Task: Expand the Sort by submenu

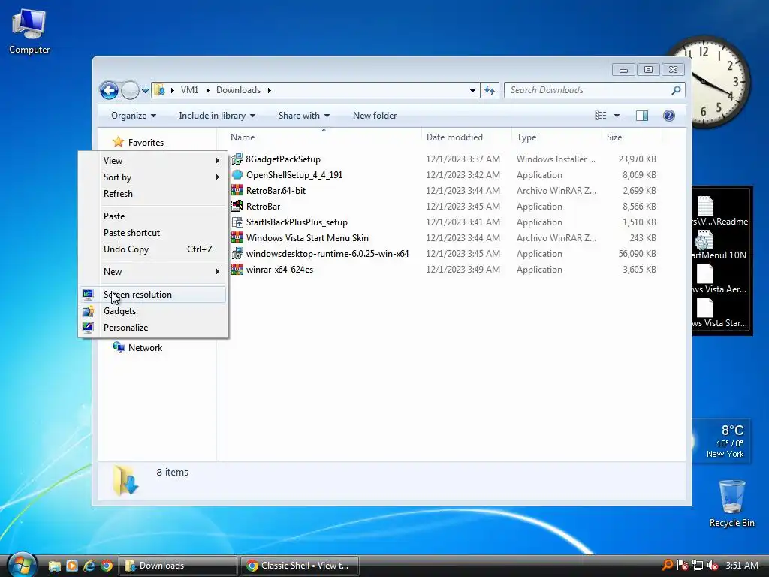Action: [x=152, y=177]
